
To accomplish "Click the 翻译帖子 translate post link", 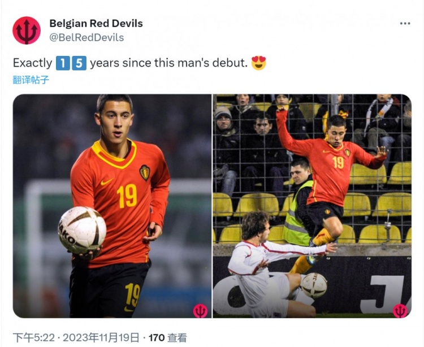I will click(31, 80).
